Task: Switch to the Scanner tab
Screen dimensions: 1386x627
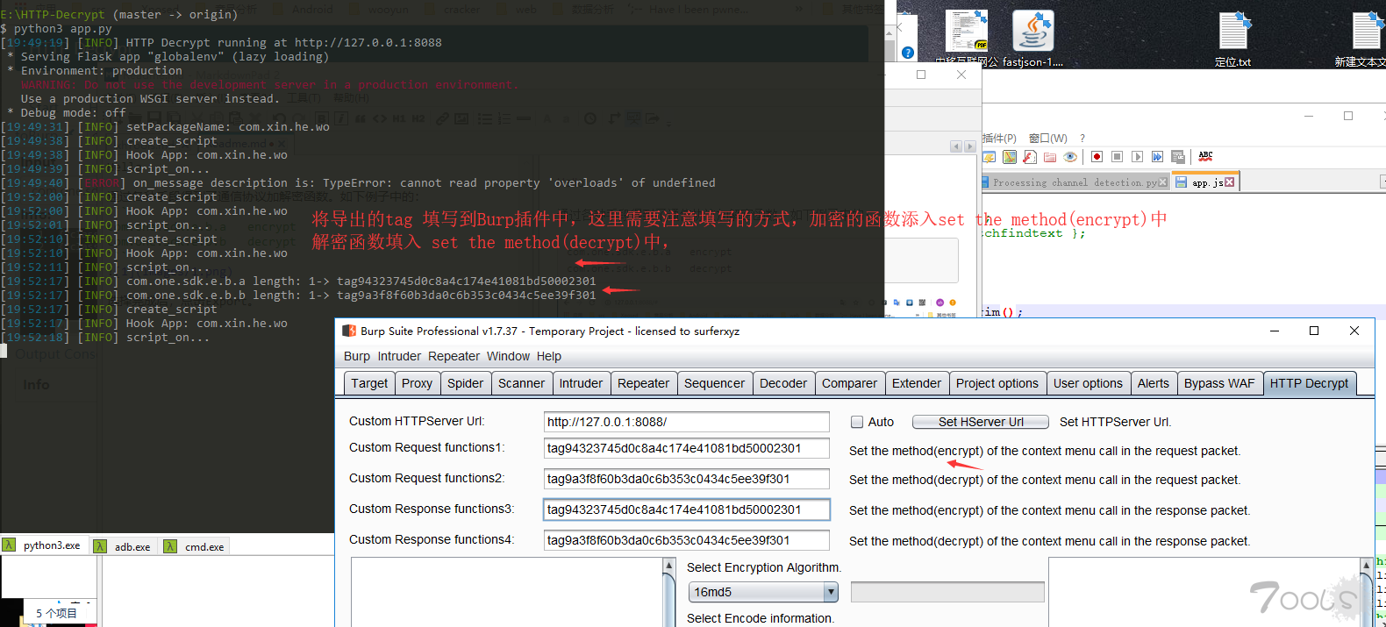Action: [521, 383]
